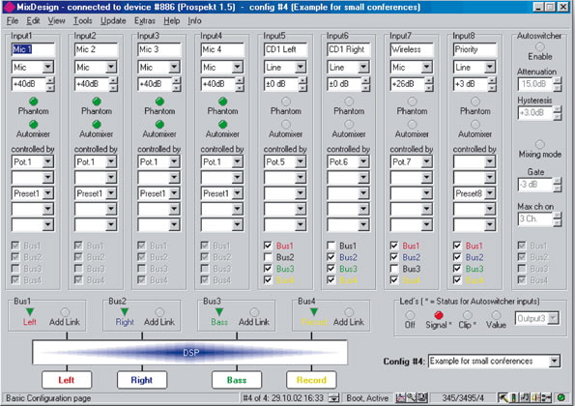Open the Tools menu

(83, 21)
